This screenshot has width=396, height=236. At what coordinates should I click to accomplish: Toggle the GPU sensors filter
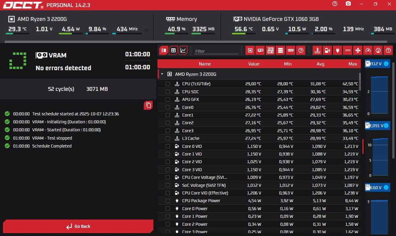click(x=260, y=51)
